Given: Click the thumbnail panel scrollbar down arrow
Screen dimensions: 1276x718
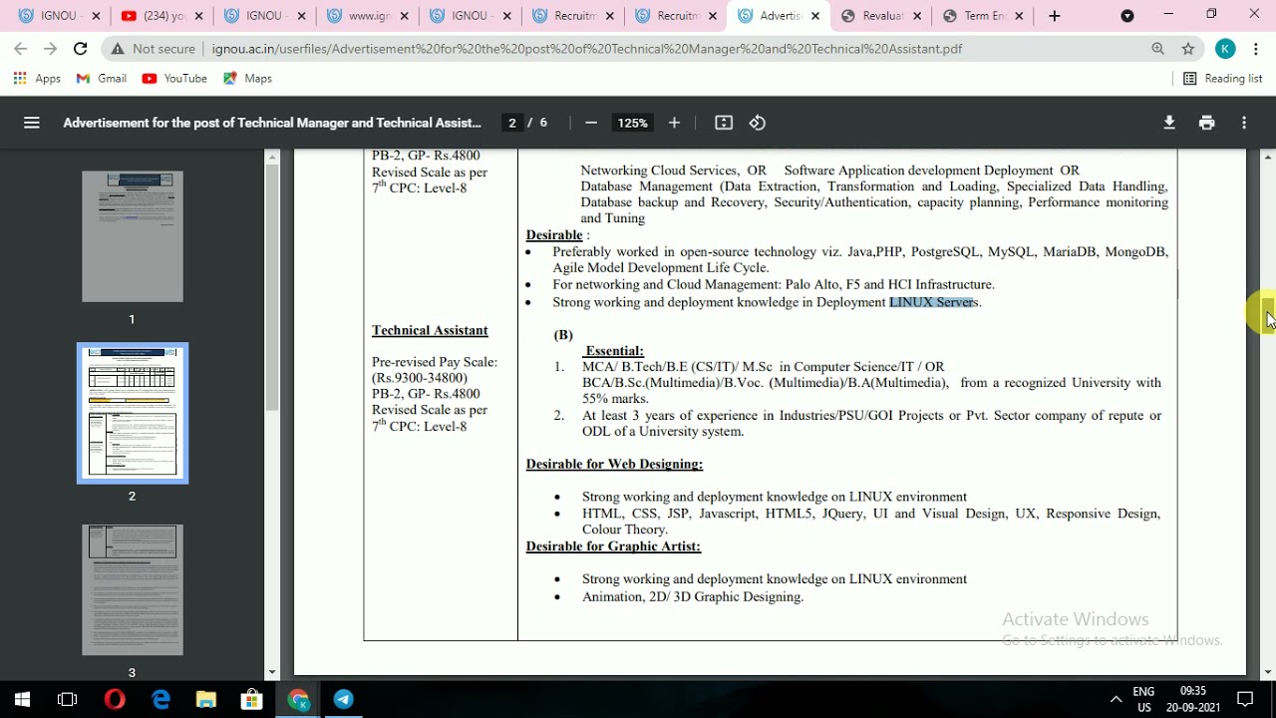Looking at the screenshot, I should click(x=272, y=673).
